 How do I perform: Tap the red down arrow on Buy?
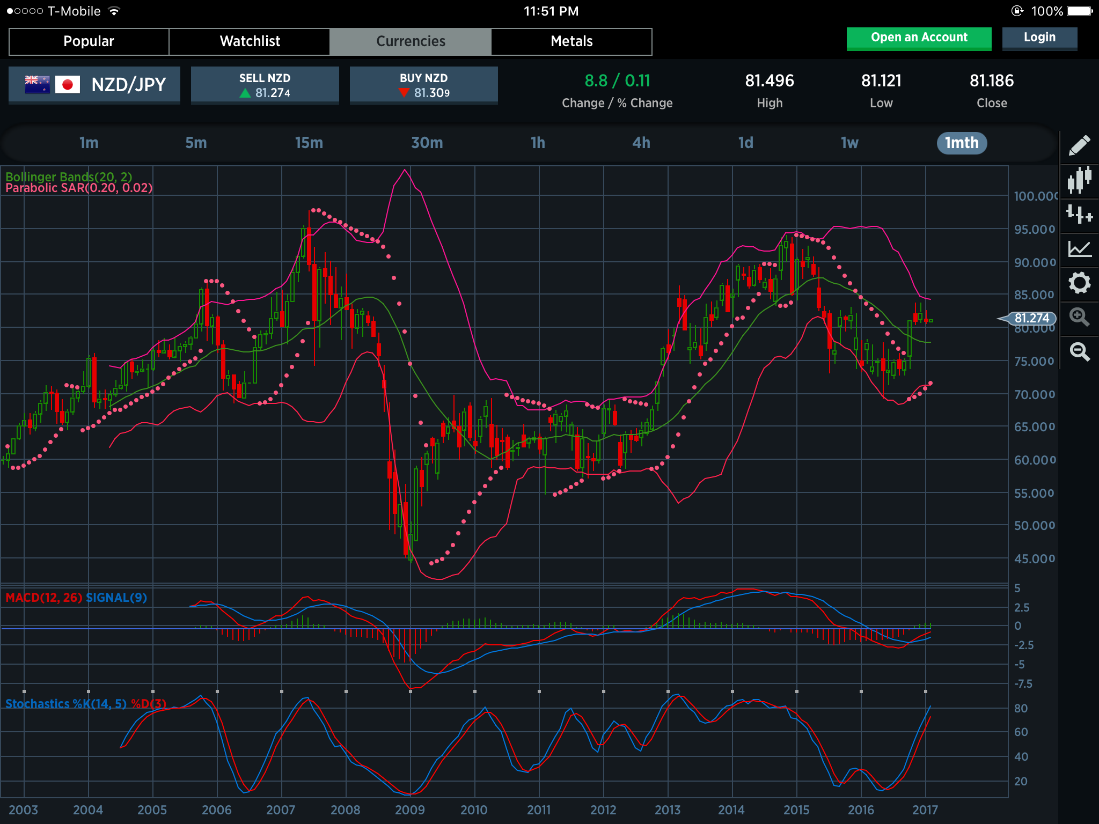tap(404, 93)
